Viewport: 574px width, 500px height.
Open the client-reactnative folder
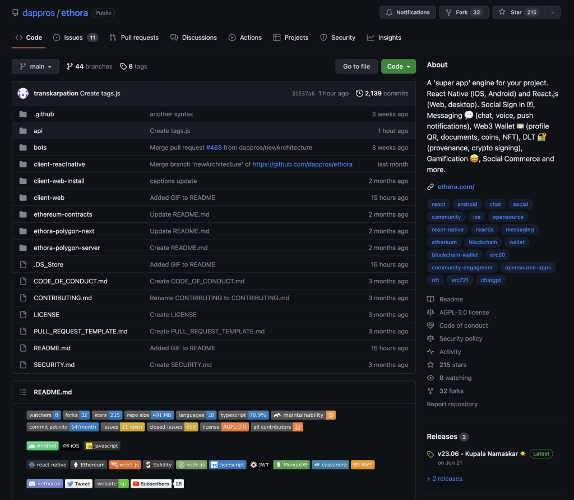point(59,164)
